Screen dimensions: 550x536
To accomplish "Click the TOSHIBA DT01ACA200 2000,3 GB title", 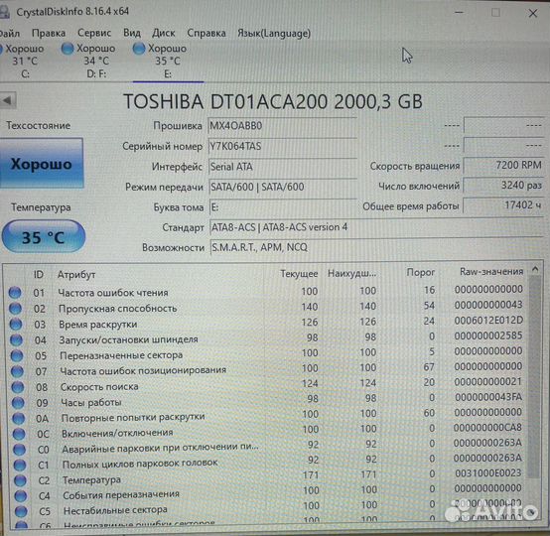I will 273,101.
